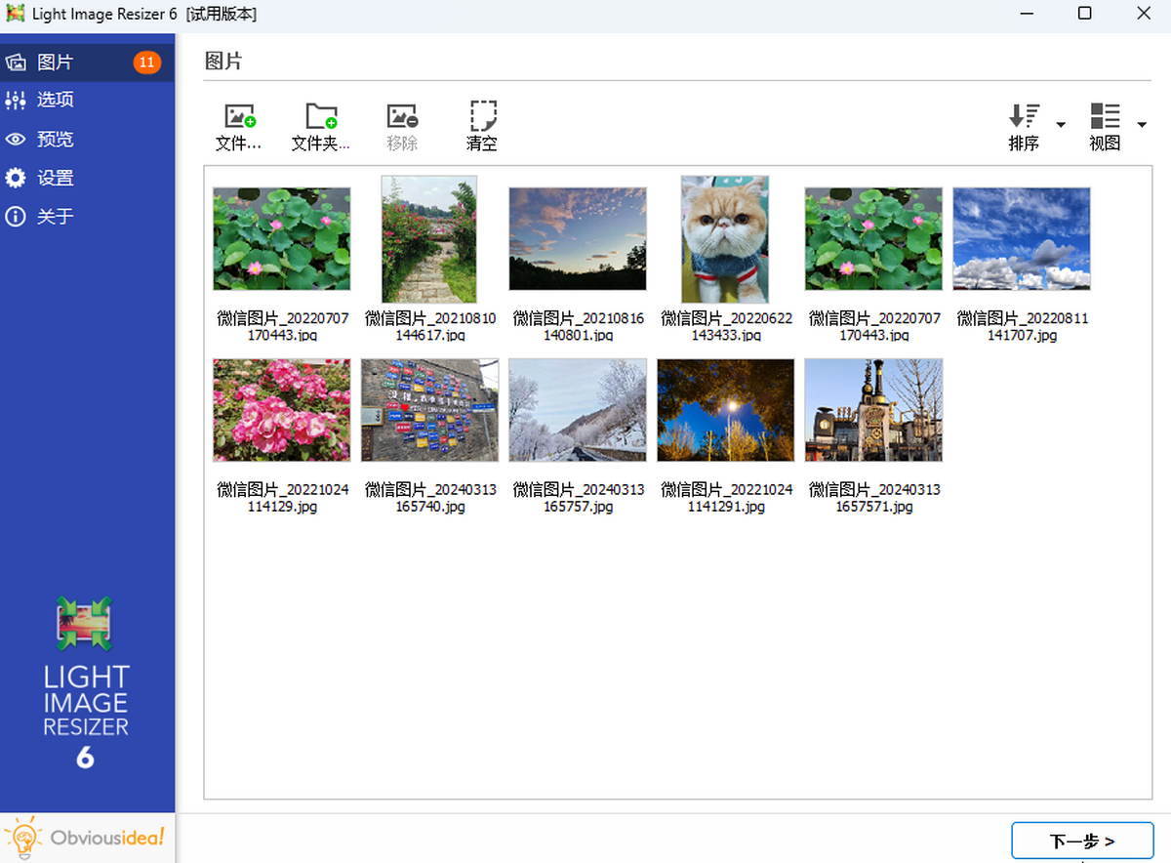Open the ObviousIdea logo link

click(86, 838)
